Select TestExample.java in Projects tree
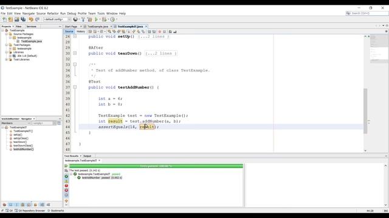The width and height of the screenshot is (389, 218). [31, 41]
